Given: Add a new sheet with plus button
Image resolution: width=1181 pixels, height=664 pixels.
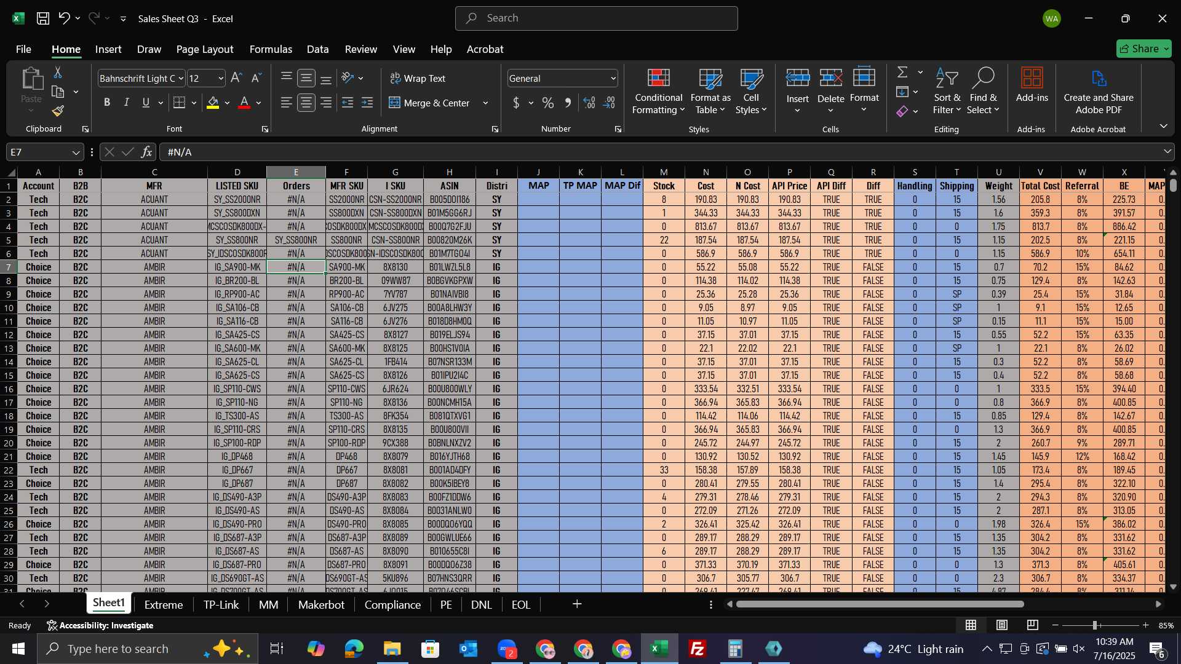Looking at the screenshot, I should [577, 605].
